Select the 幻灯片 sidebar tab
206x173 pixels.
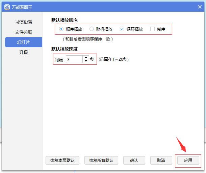click(24, 42)
